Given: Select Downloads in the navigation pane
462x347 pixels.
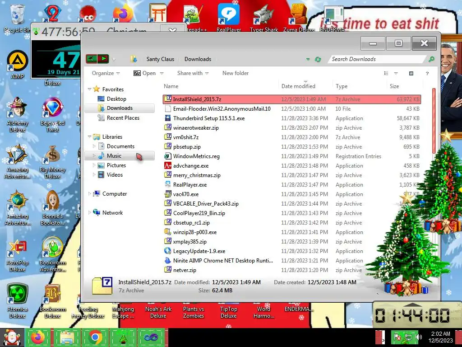Looking at the screenshot, I should [120, 108].
